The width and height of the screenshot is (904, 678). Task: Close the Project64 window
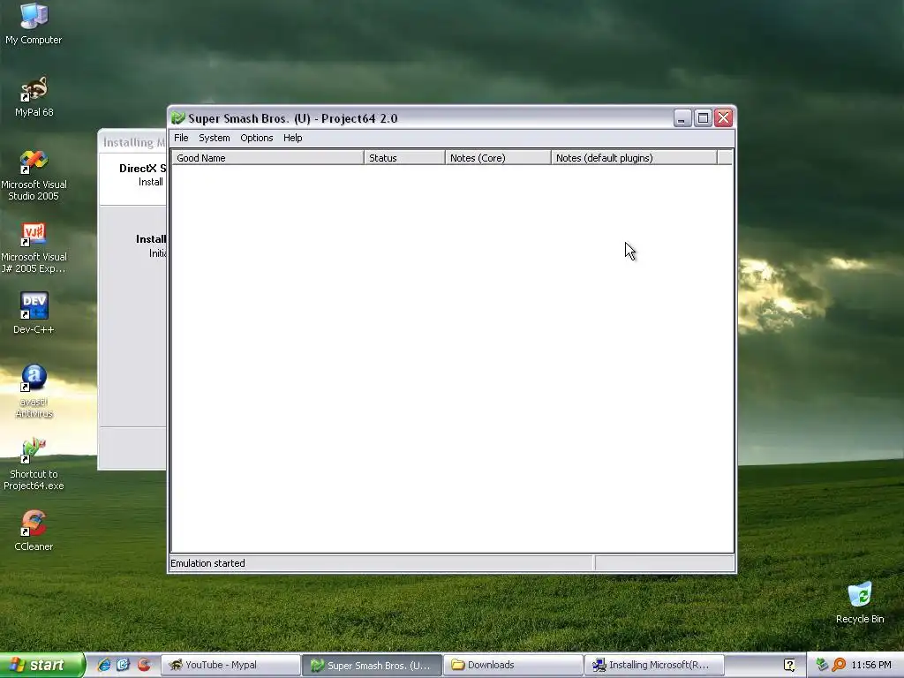[723, 118]
